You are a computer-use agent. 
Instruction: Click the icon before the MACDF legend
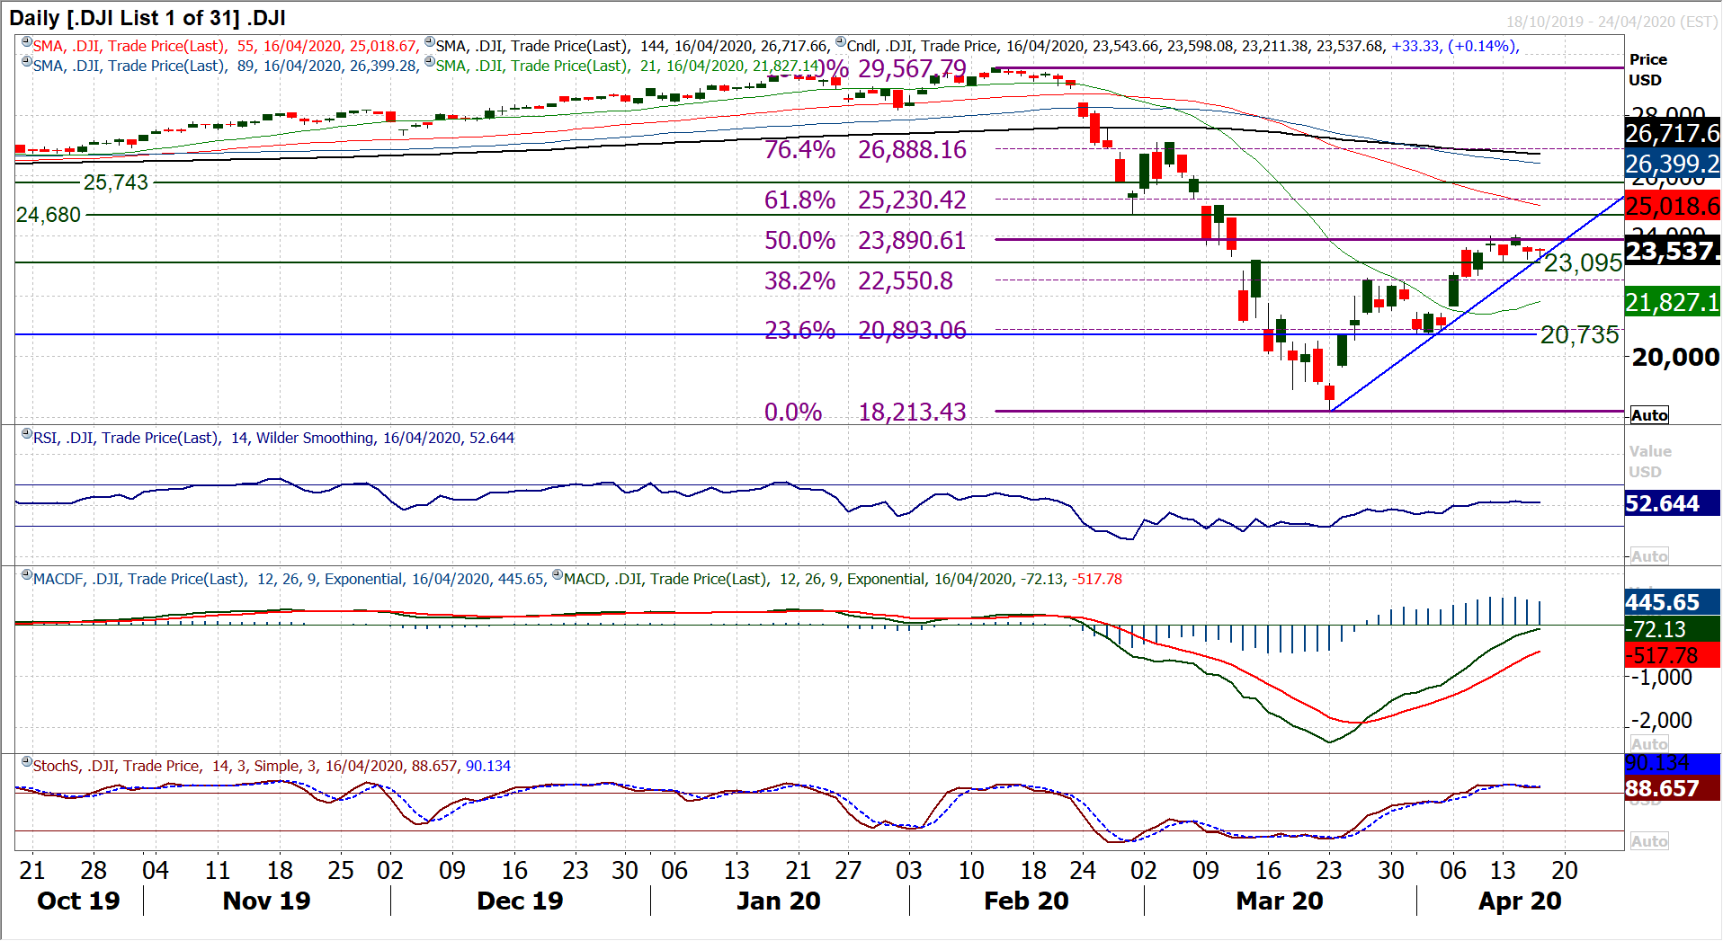point(27,575)
